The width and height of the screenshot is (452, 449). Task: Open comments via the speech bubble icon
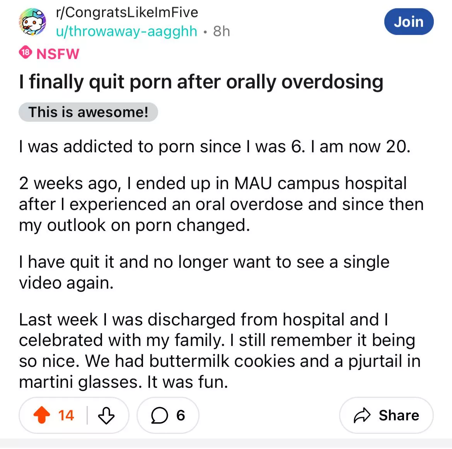point(159,415)
